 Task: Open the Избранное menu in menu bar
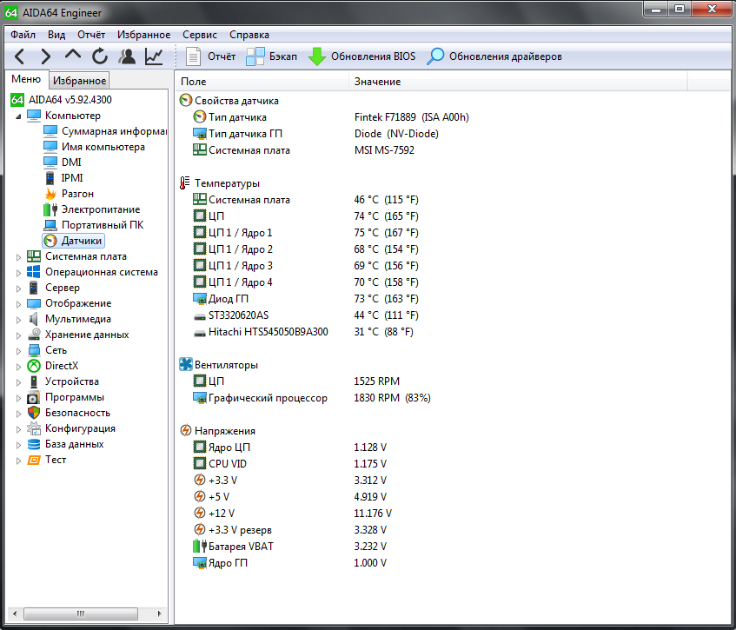pos(143,35)
